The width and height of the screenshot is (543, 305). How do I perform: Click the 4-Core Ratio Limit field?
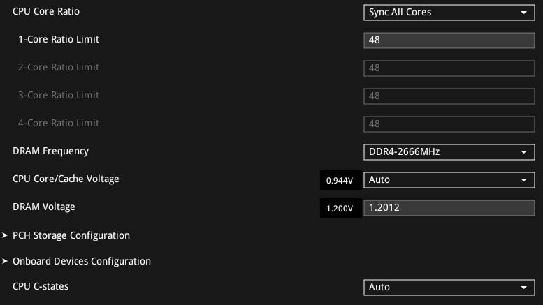(x=448, y=124)
